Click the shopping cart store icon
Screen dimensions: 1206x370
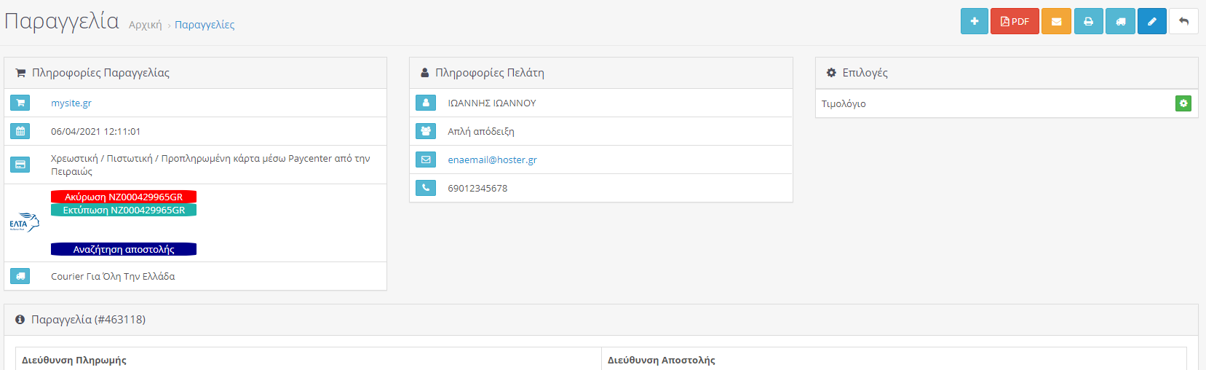20,103
